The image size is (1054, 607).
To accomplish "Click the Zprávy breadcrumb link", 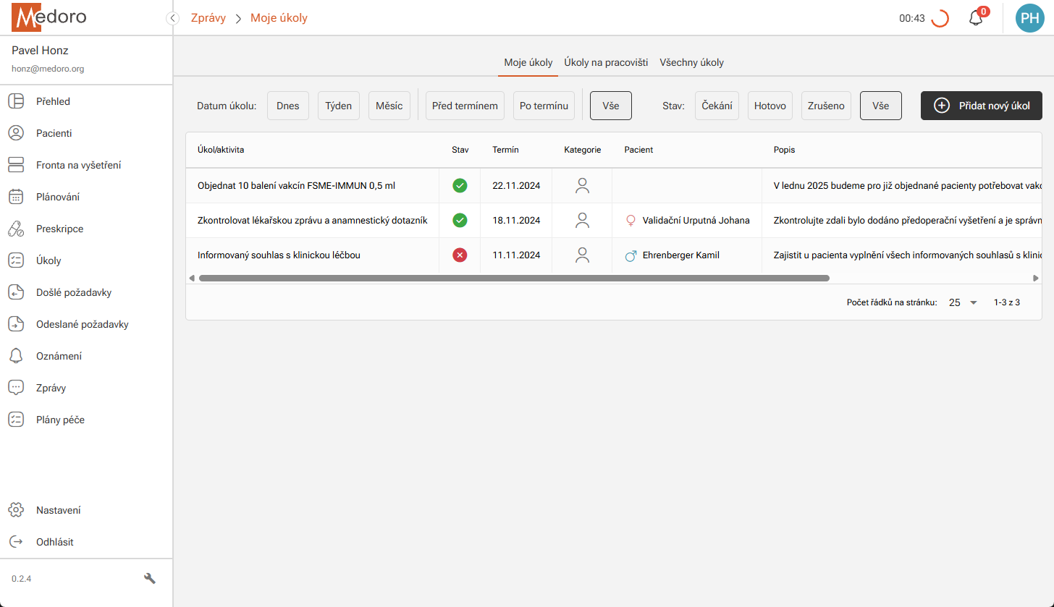I will click(x=208, y=18).
